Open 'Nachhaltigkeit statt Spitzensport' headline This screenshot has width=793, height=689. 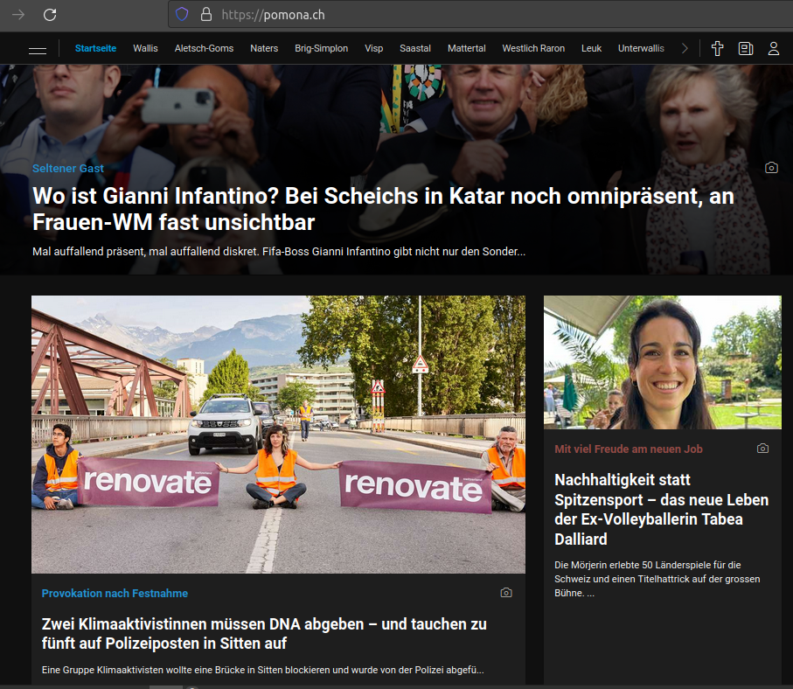coord(661,509)
